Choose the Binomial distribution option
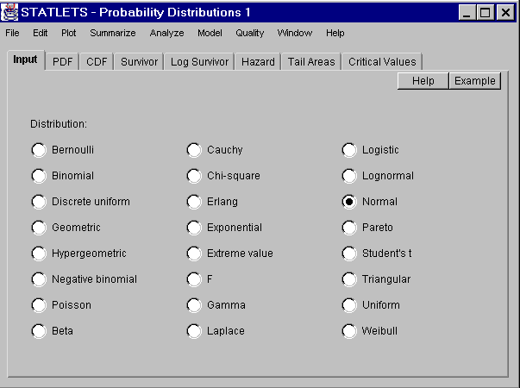 point(39,176)
